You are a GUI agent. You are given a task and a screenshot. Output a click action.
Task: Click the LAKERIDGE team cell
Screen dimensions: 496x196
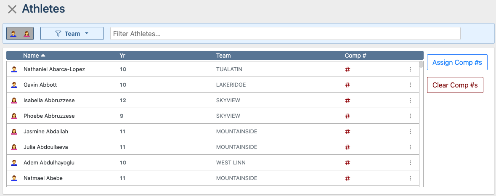pos(231,85)
